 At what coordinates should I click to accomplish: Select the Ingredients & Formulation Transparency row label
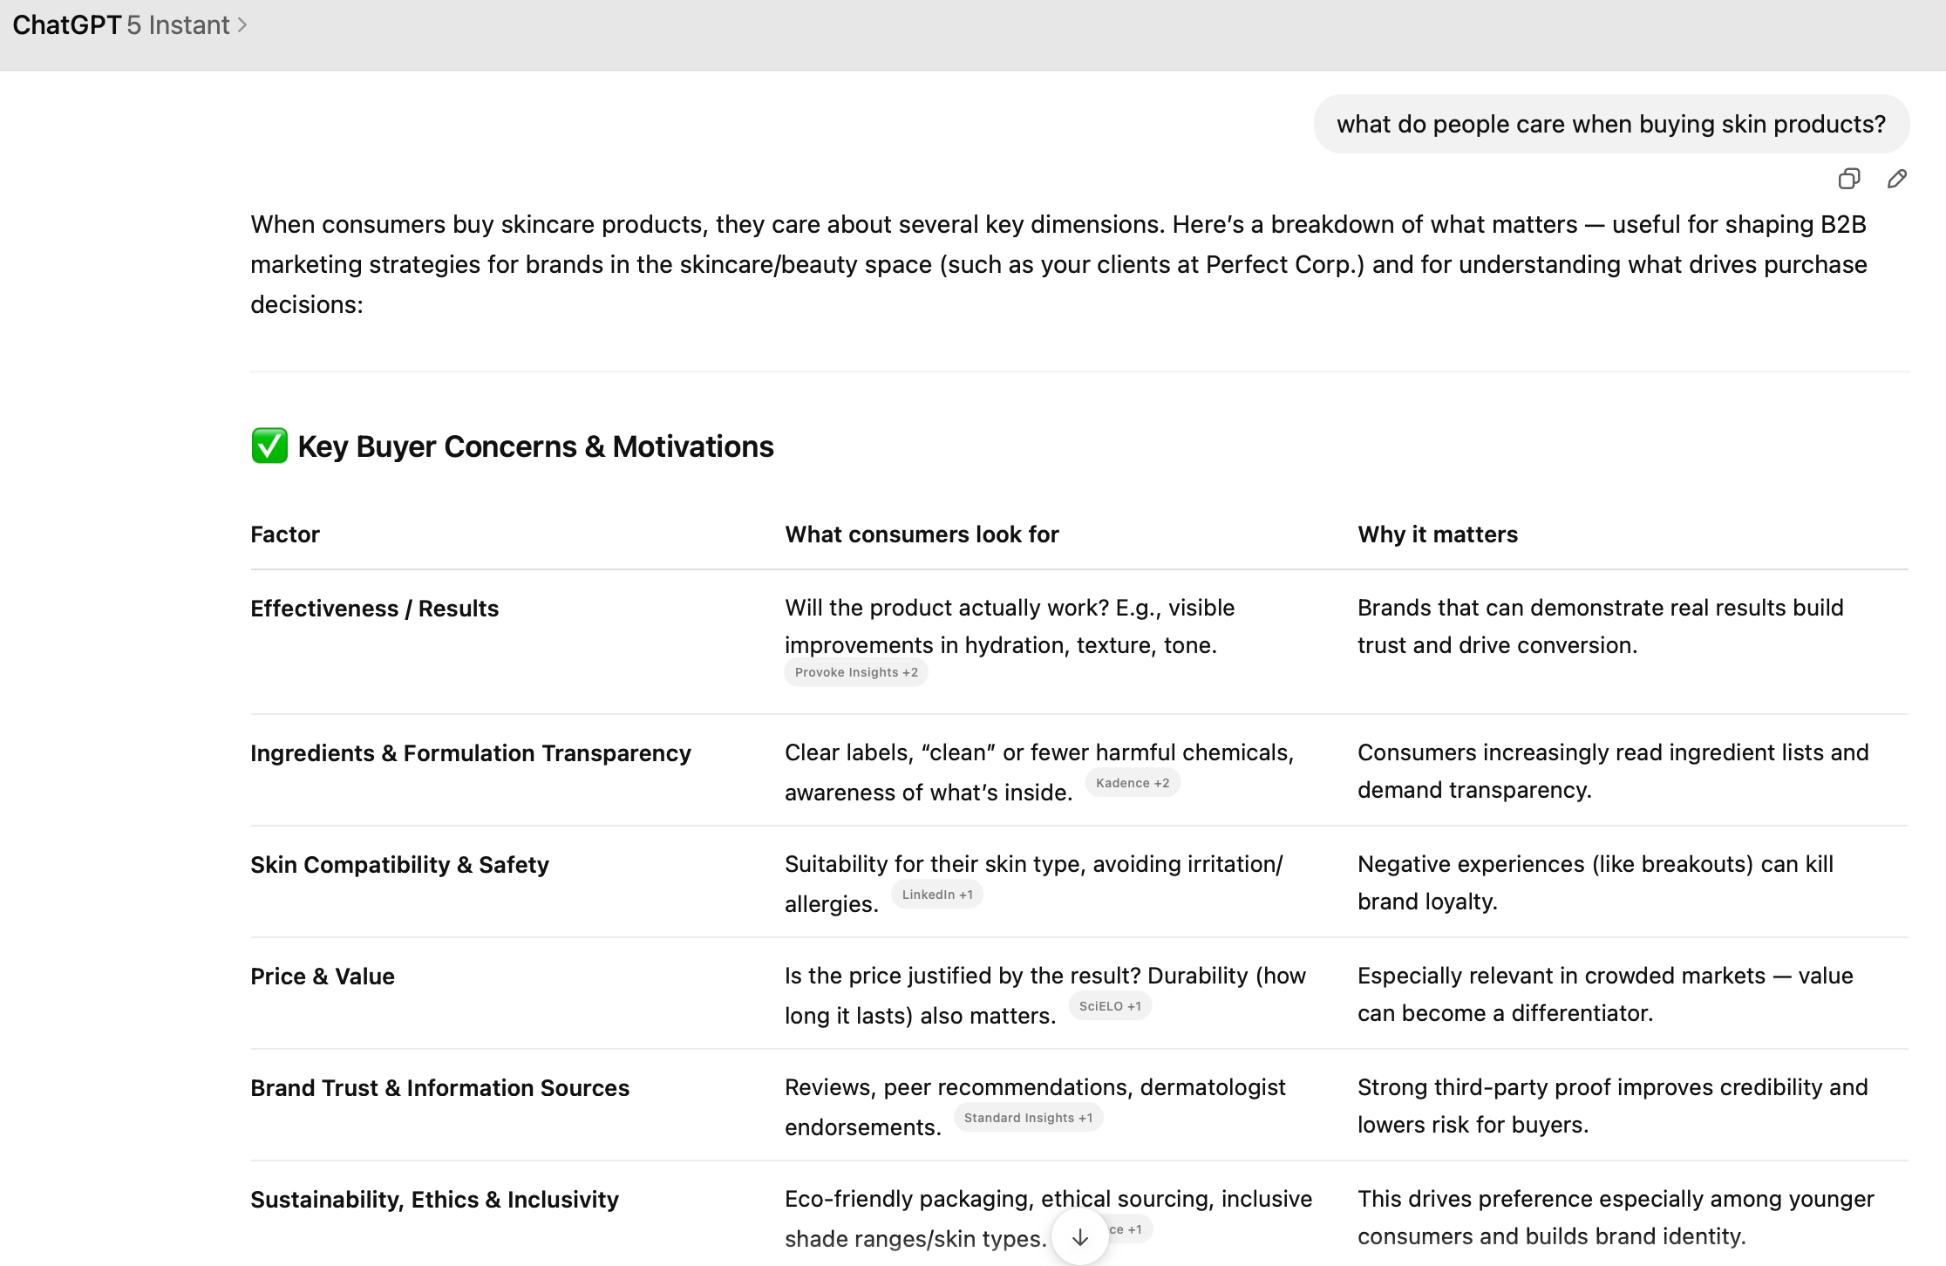[470, 753]
